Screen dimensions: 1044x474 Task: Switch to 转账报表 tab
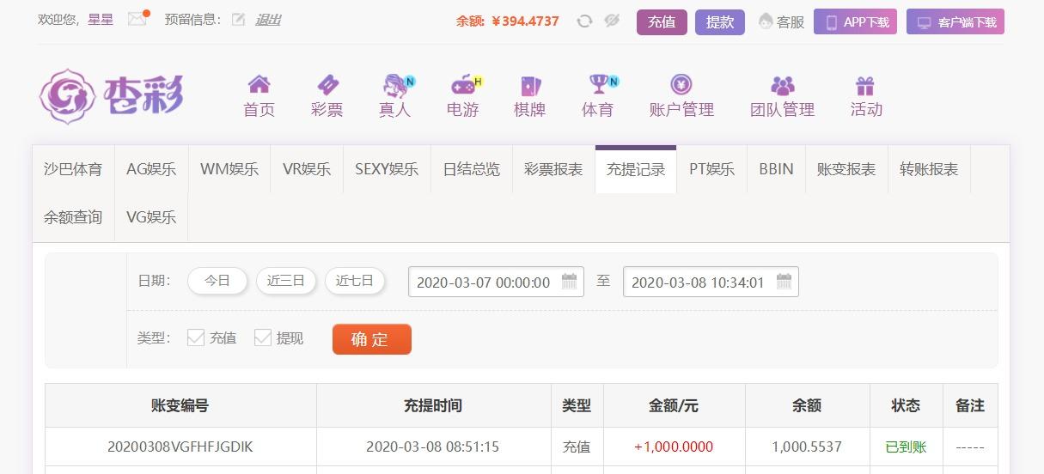tap(929, 169)
